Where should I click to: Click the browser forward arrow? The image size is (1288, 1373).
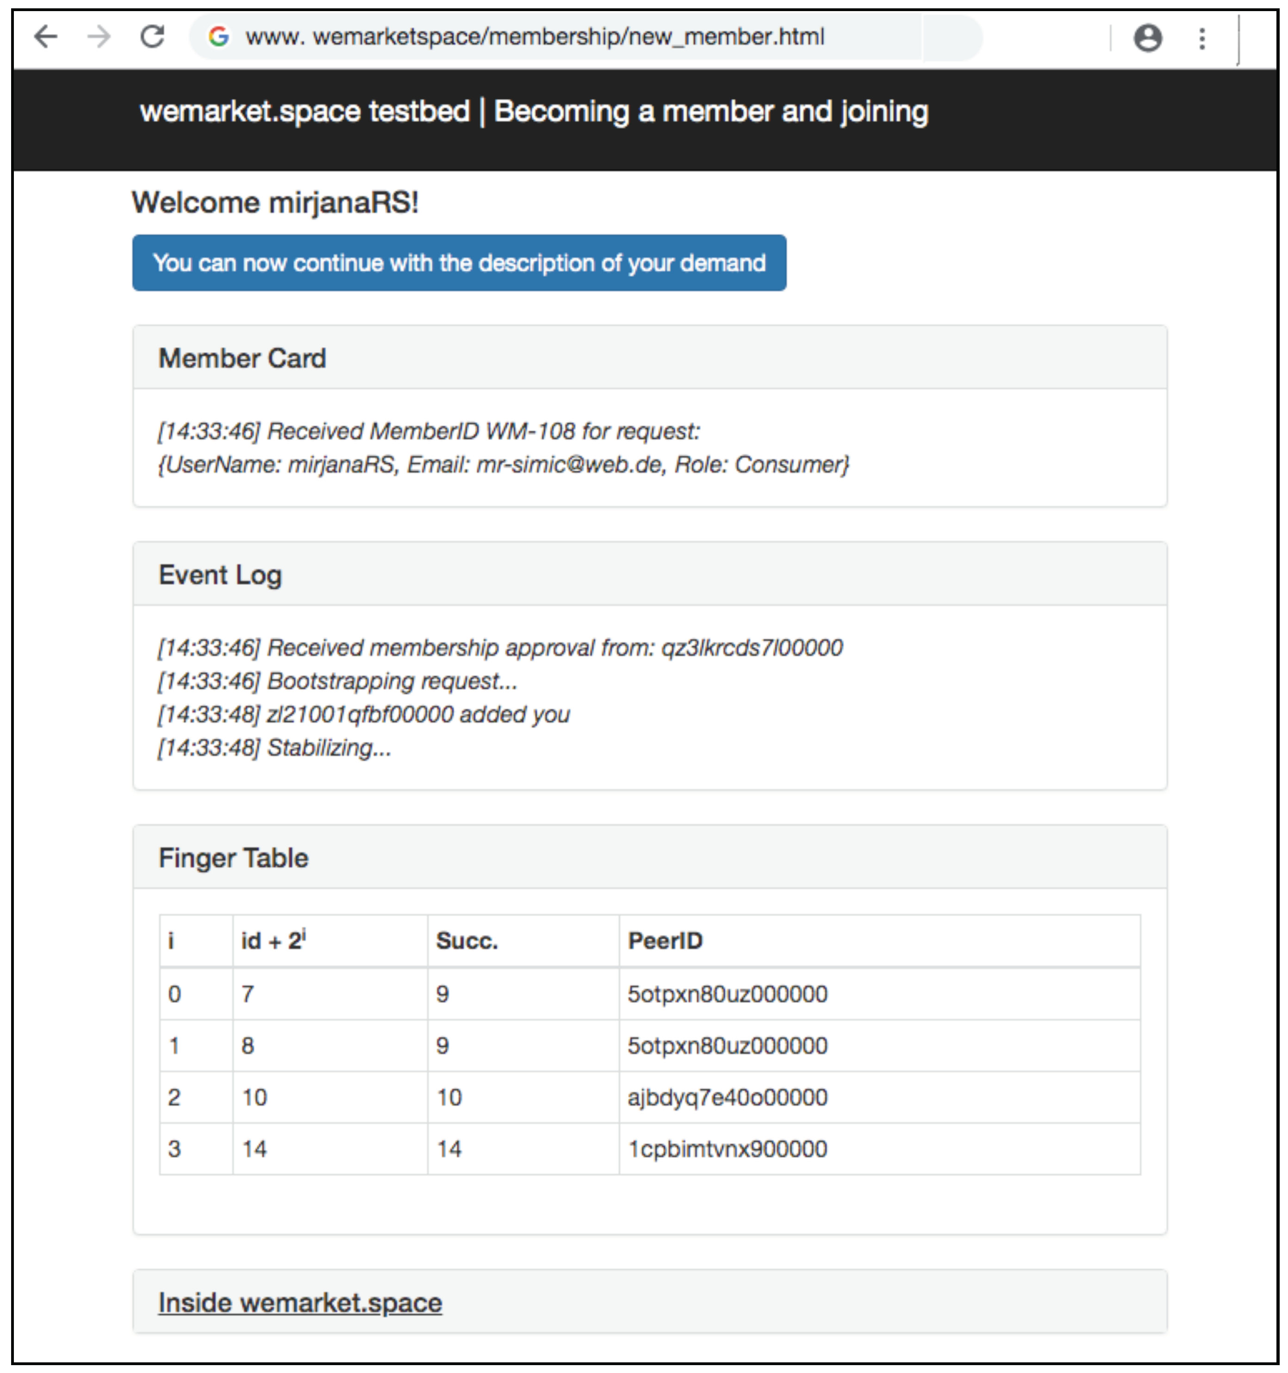[x=99, y=37]
